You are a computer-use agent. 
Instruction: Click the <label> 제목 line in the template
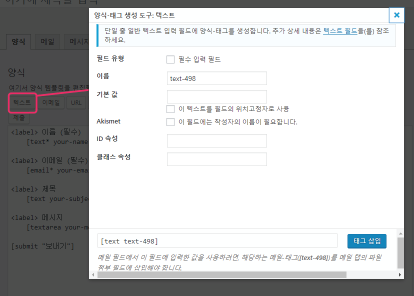click(x=33, y=189)
